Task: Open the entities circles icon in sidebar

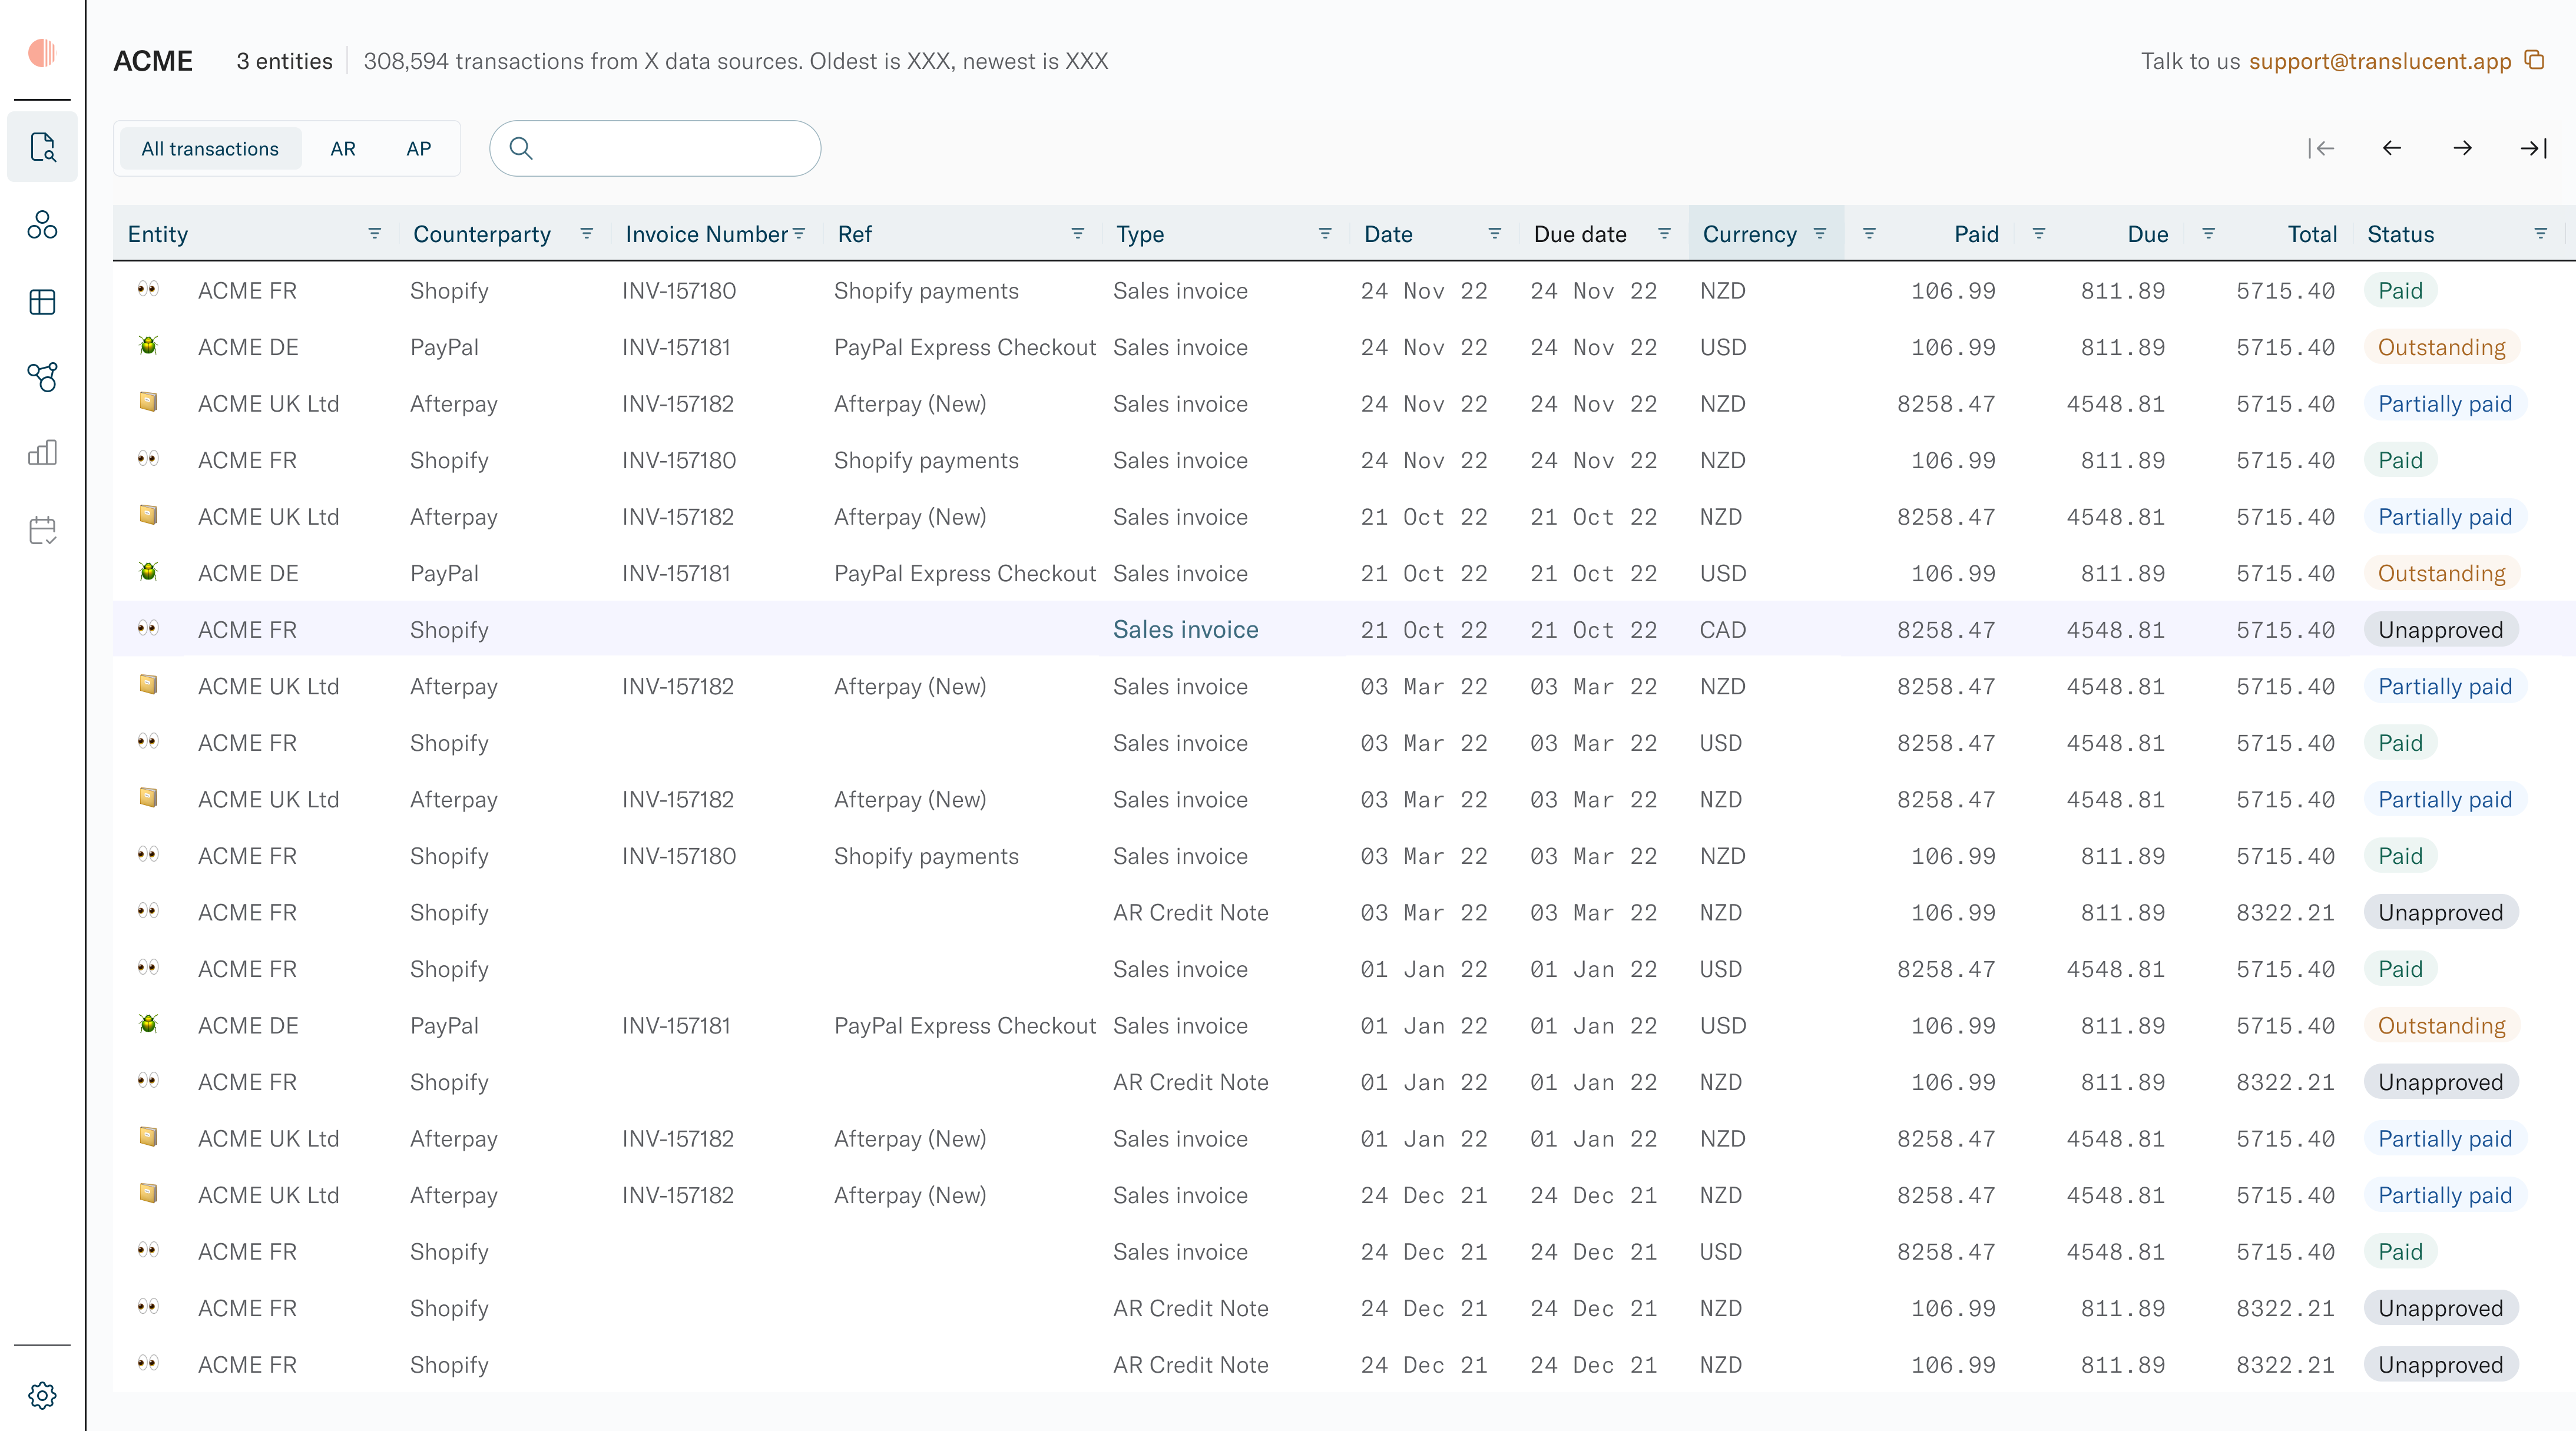Action: click(42, 225)
